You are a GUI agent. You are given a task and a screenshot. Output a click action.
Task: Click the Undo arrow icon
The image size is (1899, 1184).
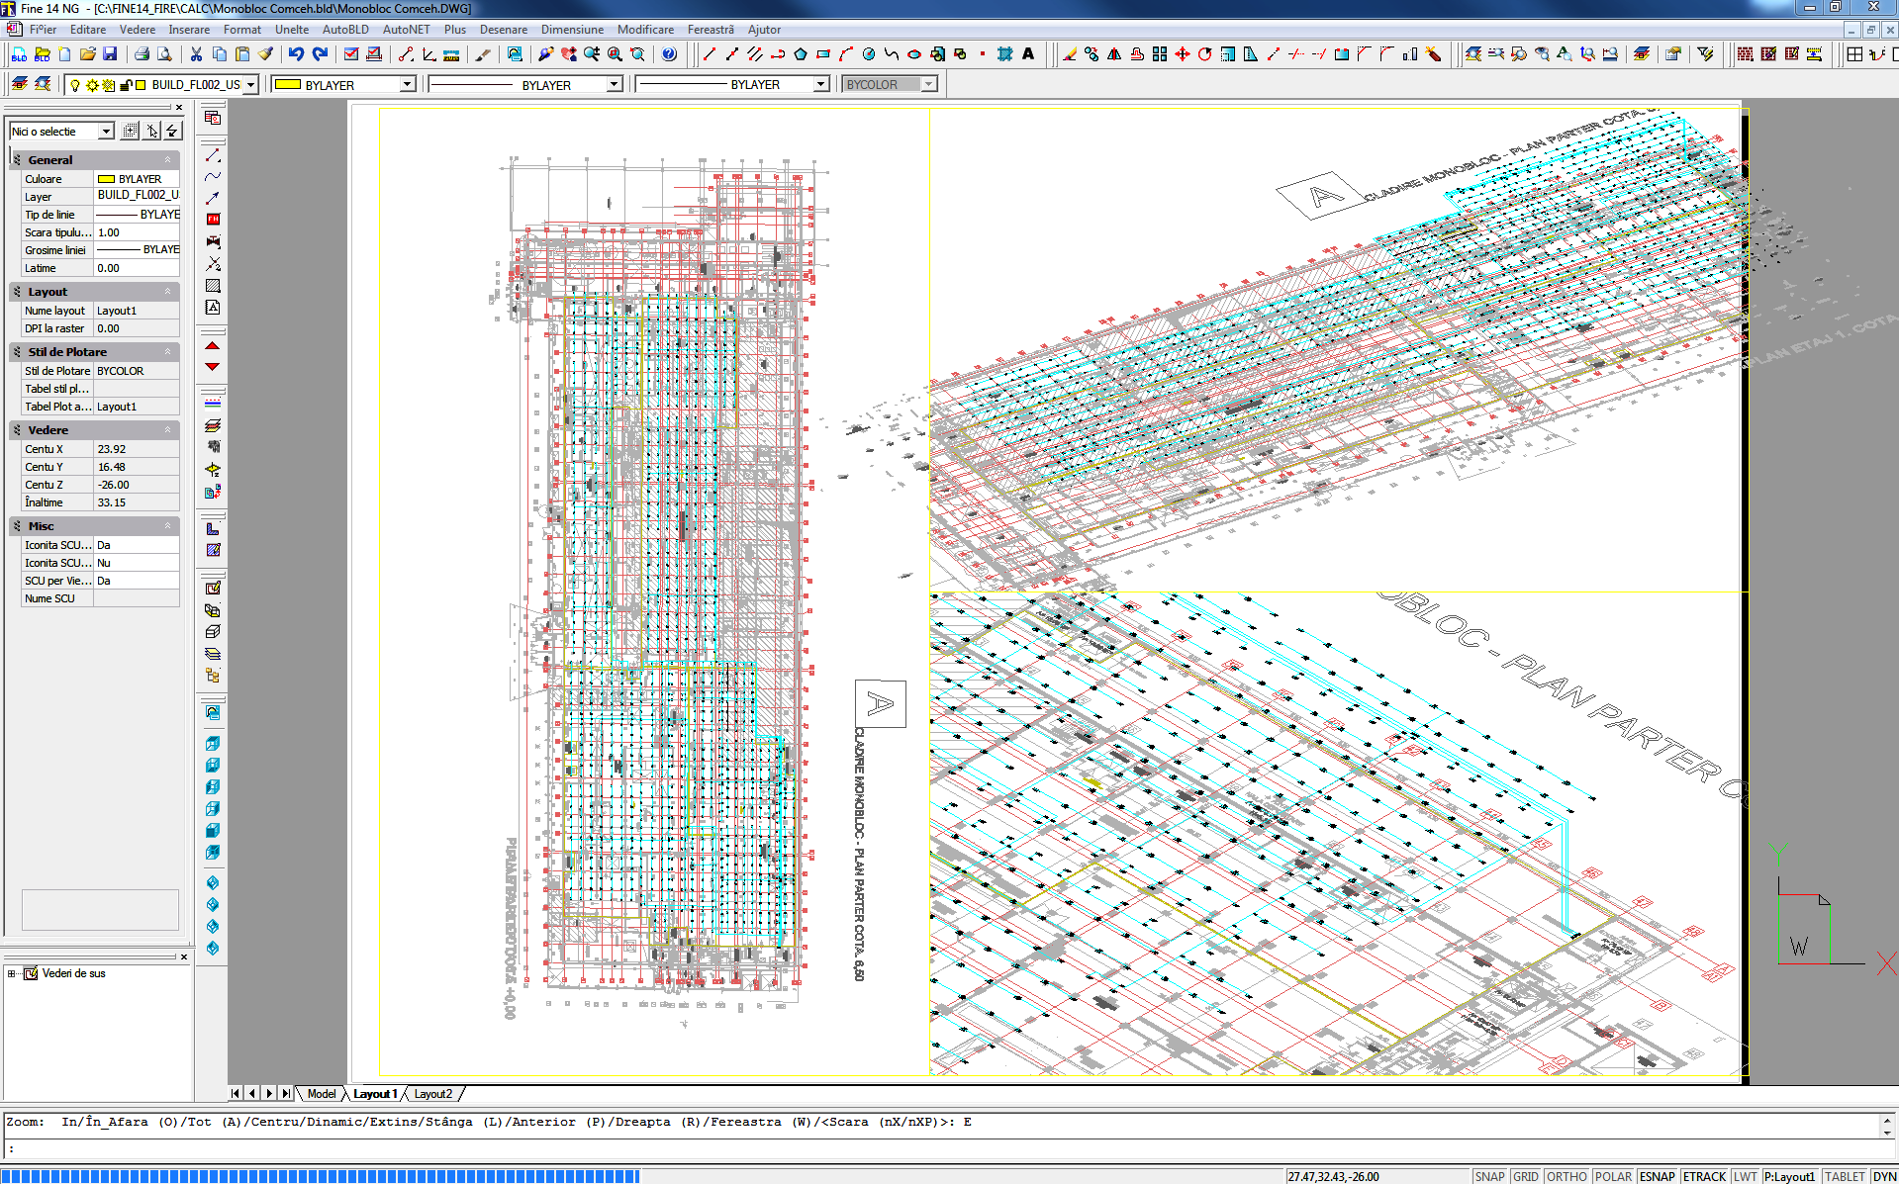tap(296, 54)
